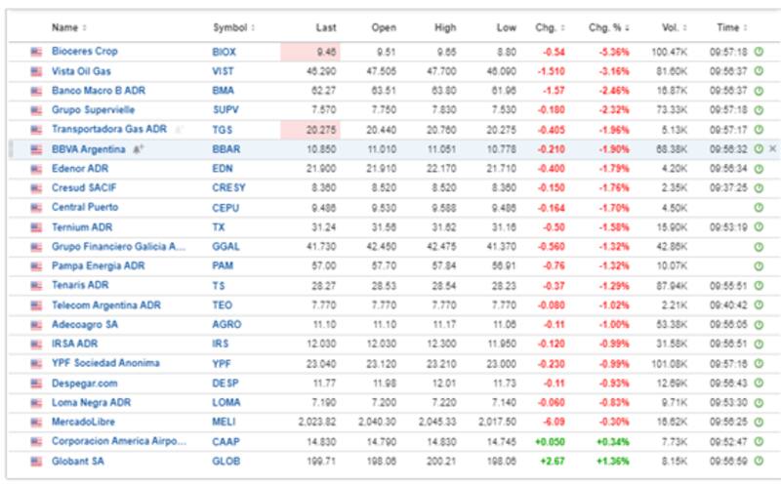Click the sort arrows beside Chg. % header
This screenshot has height=485, width=781.
pos(628,27)
